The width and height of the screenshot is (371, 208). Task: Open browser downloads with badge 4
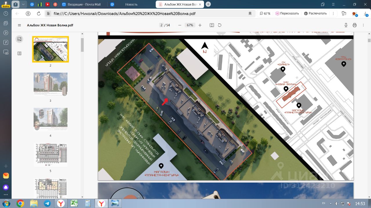tap(365, 14)
